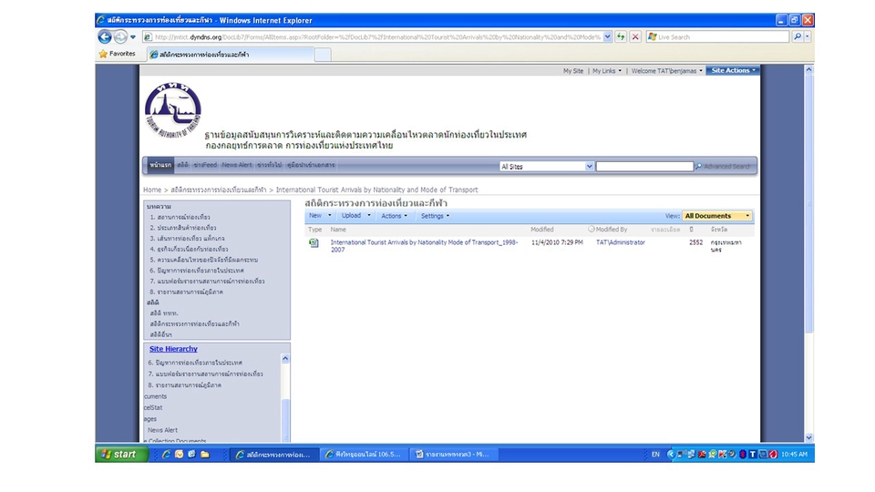Open the New menu in library toolbar

[x=320, y=215]
